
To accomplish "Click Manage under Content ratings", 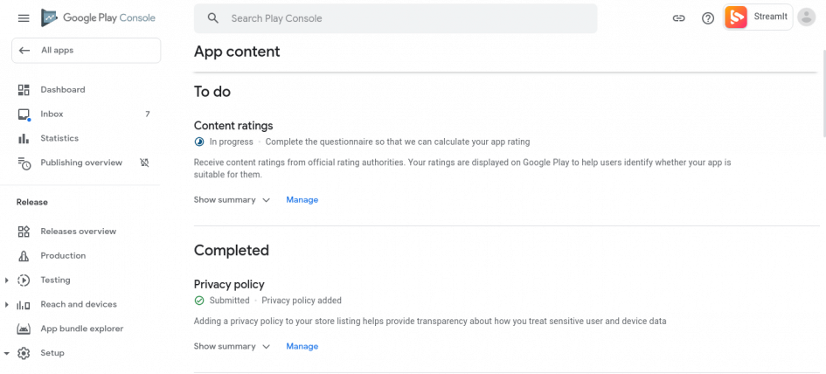I will tap(302, 200).
